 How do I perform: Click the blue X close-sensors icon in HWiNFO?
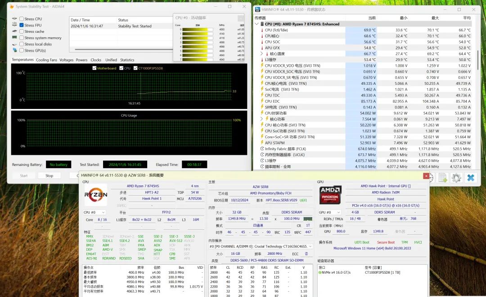point(471,178)
